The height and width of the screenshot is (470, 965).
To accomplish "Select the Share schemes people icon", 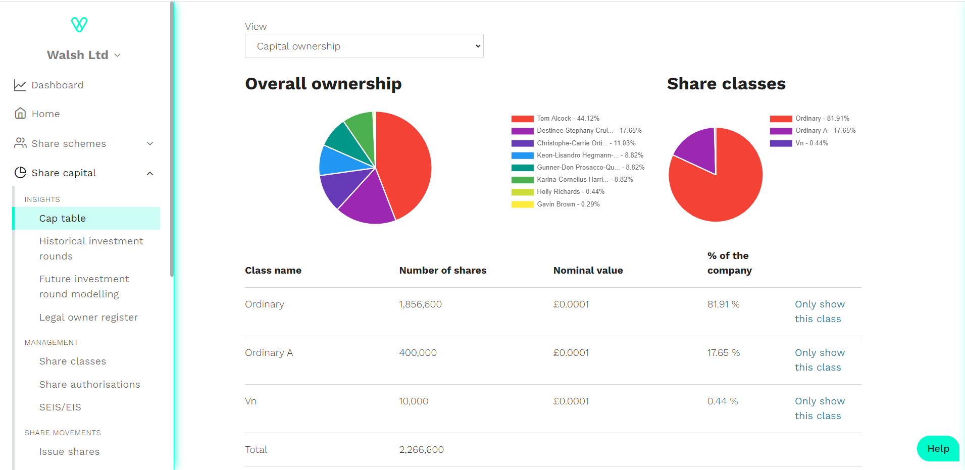I will point(20,143).
